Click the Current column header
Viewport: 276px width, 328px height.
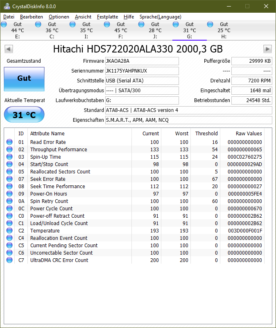point(147,134)
